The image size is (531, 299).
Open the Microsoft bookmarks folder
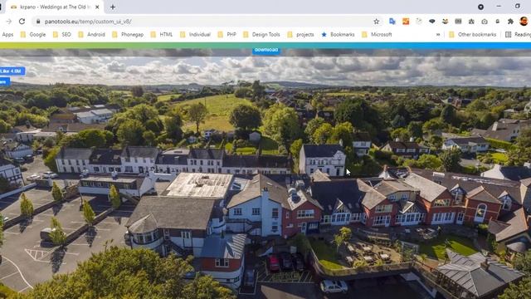(377, 34)
